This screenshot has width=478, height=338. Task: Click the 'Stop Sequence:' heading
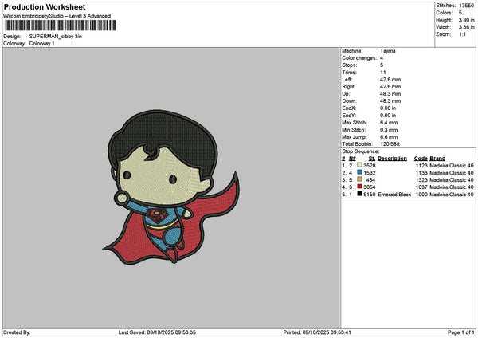click(x=361, y=151)
